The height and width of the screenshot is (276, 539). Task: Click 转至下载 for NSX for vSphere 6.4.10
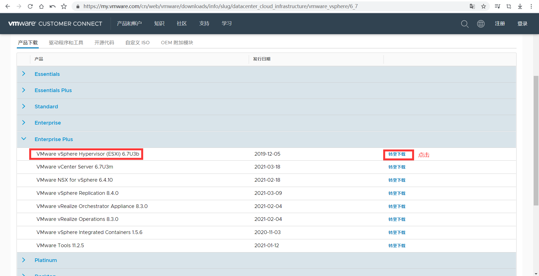tap(397, 180)
